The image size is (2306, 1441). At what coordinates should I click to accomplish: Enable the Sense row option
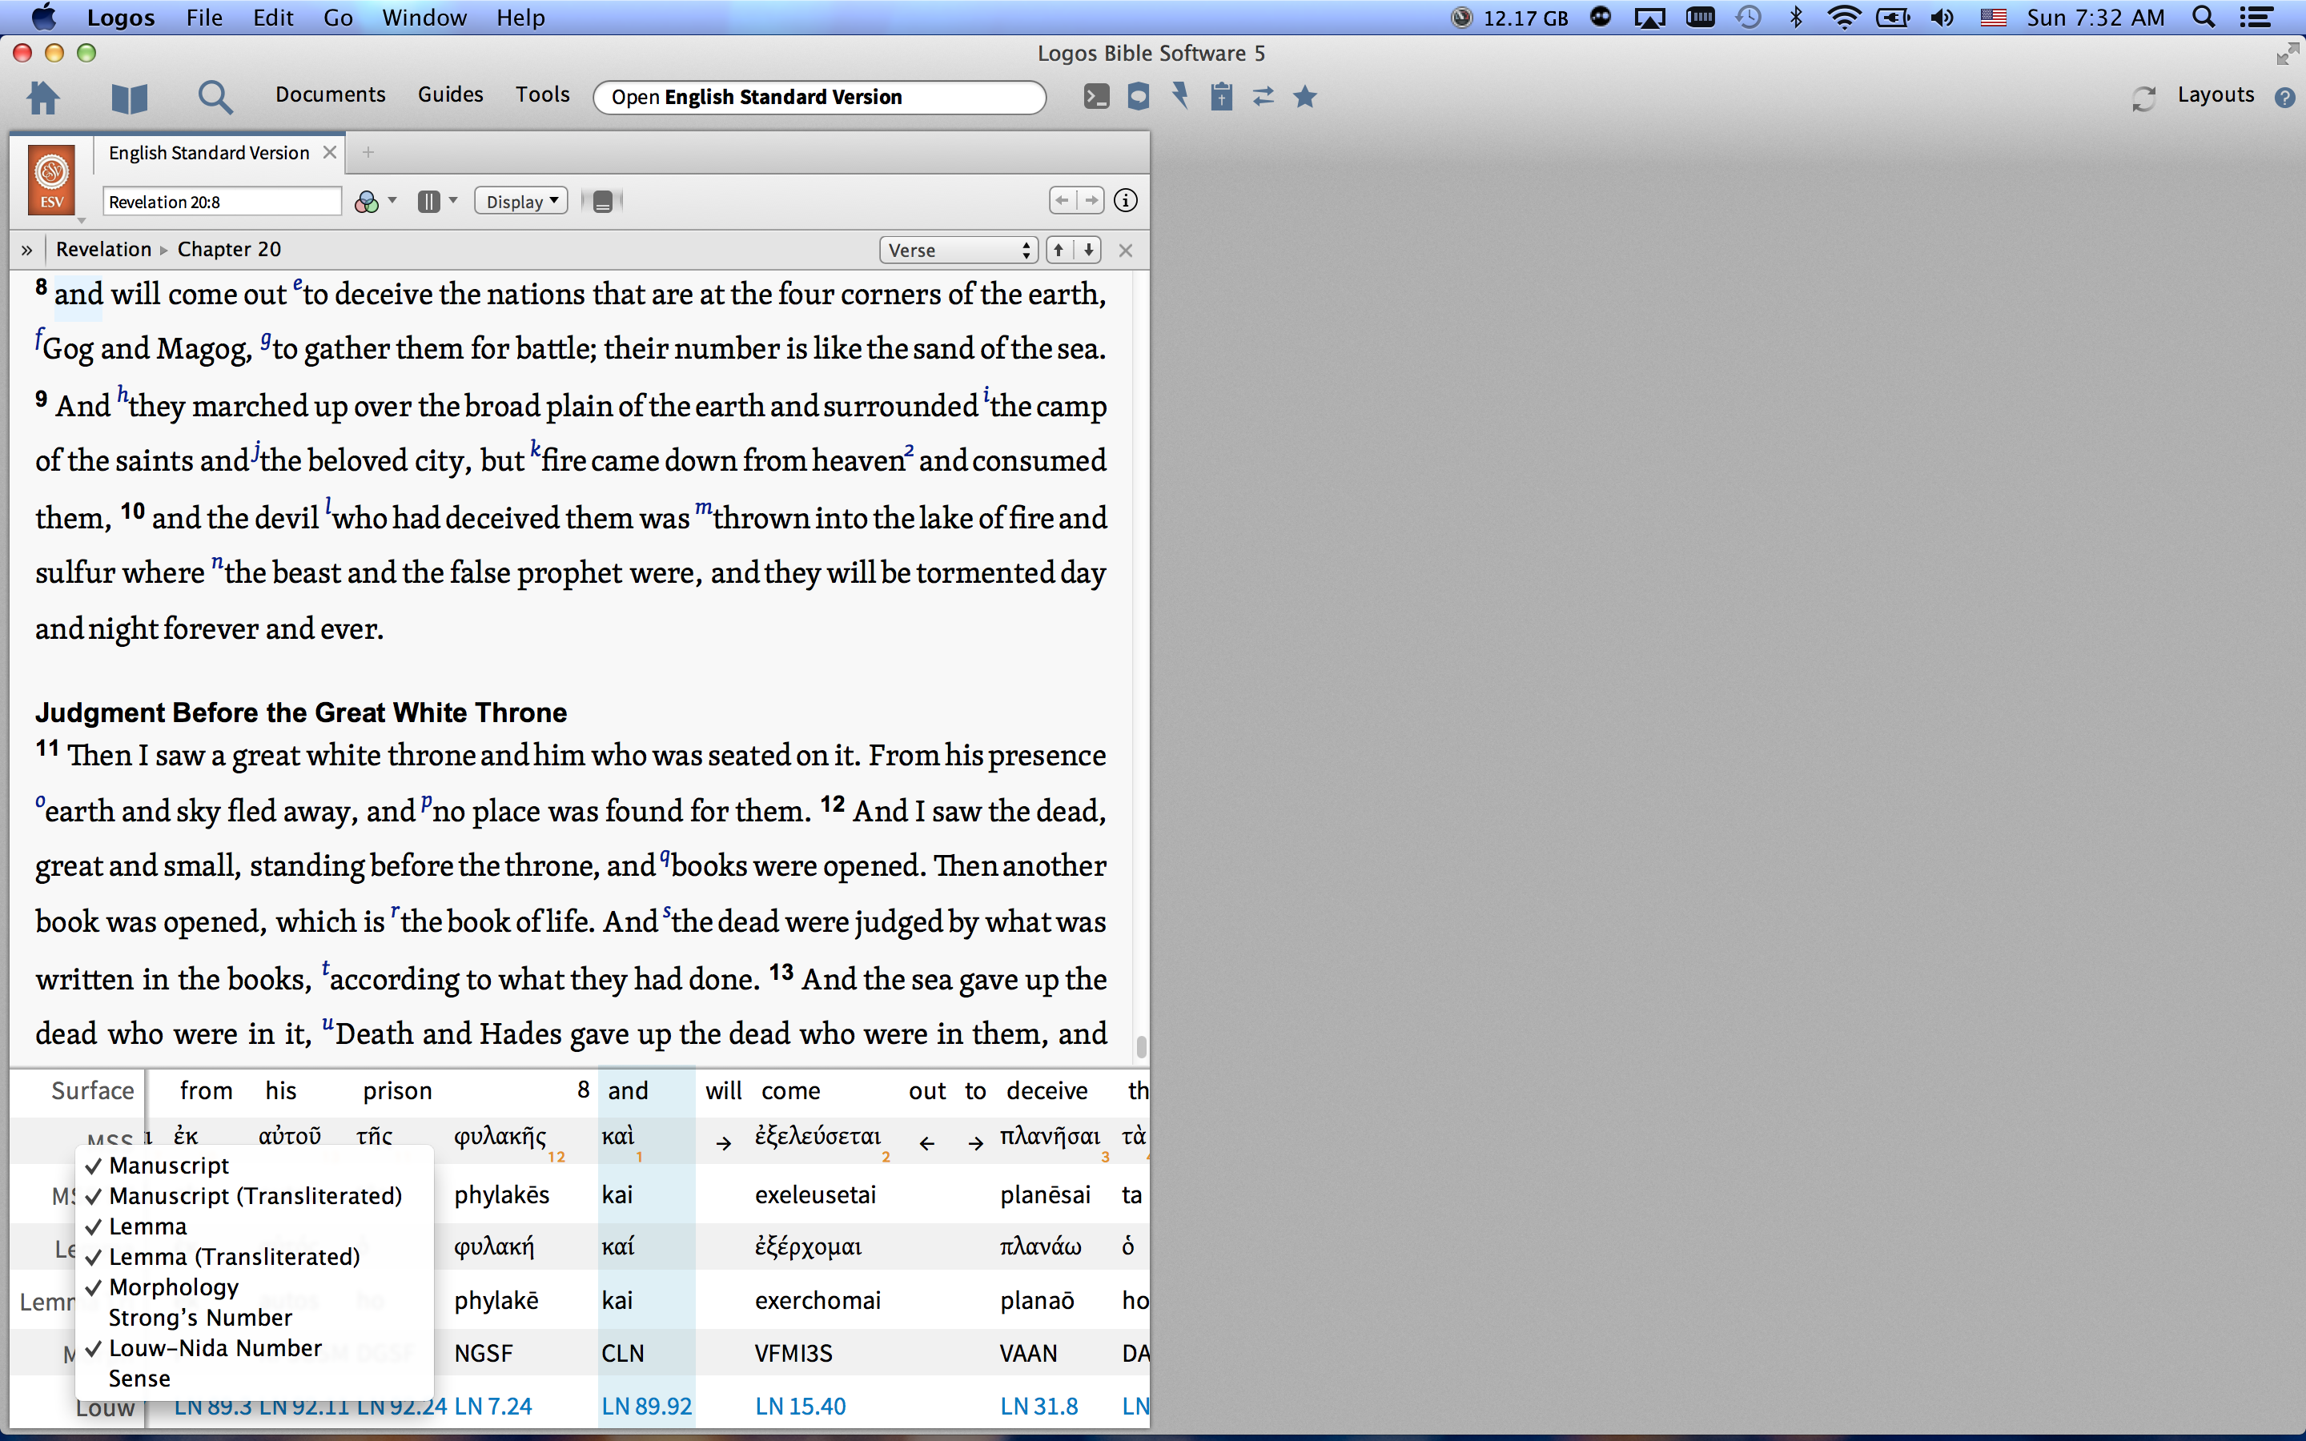tap(139, 1378)
